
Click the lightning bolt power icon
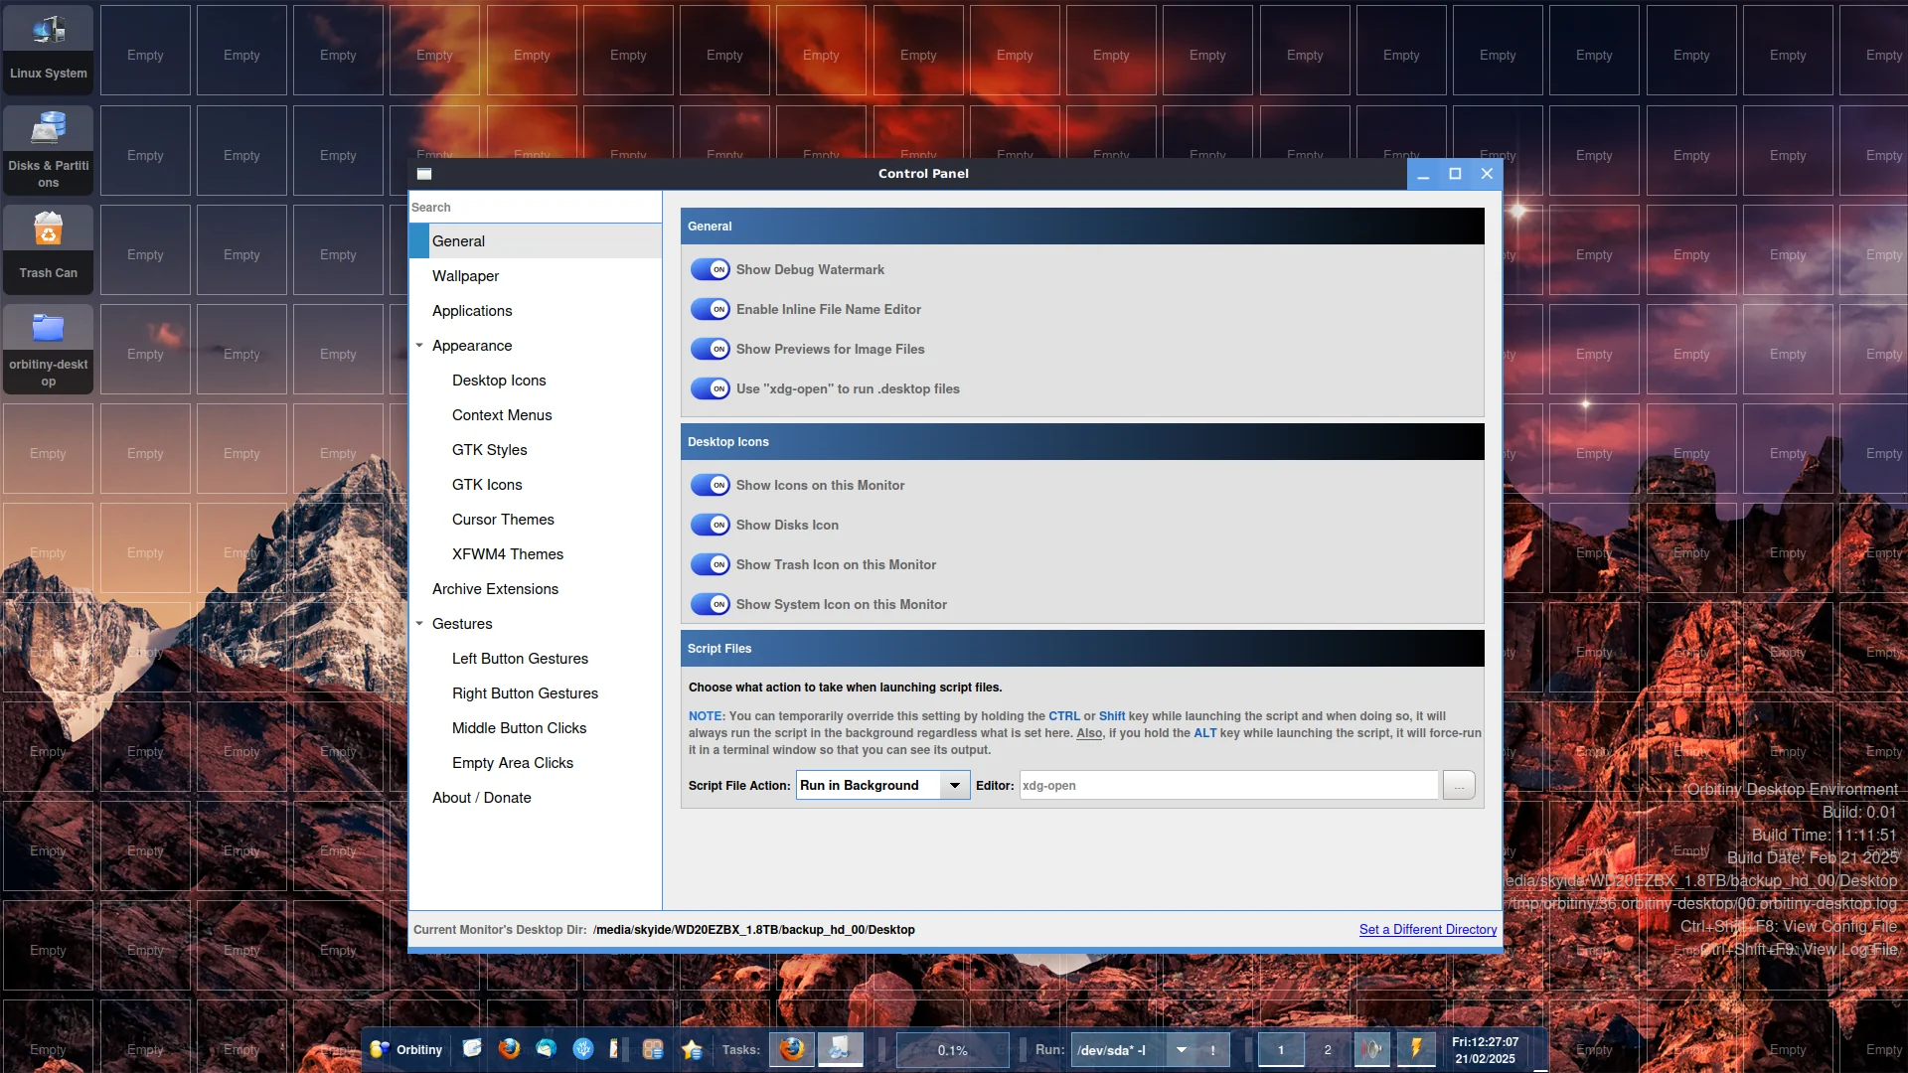click(1416, 1049)
